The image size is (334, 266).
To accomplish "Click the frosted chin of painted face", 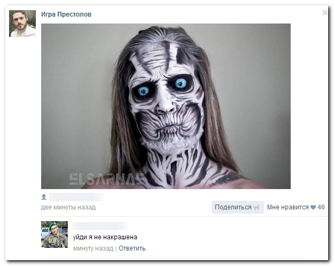I will (x=169, y=145).
